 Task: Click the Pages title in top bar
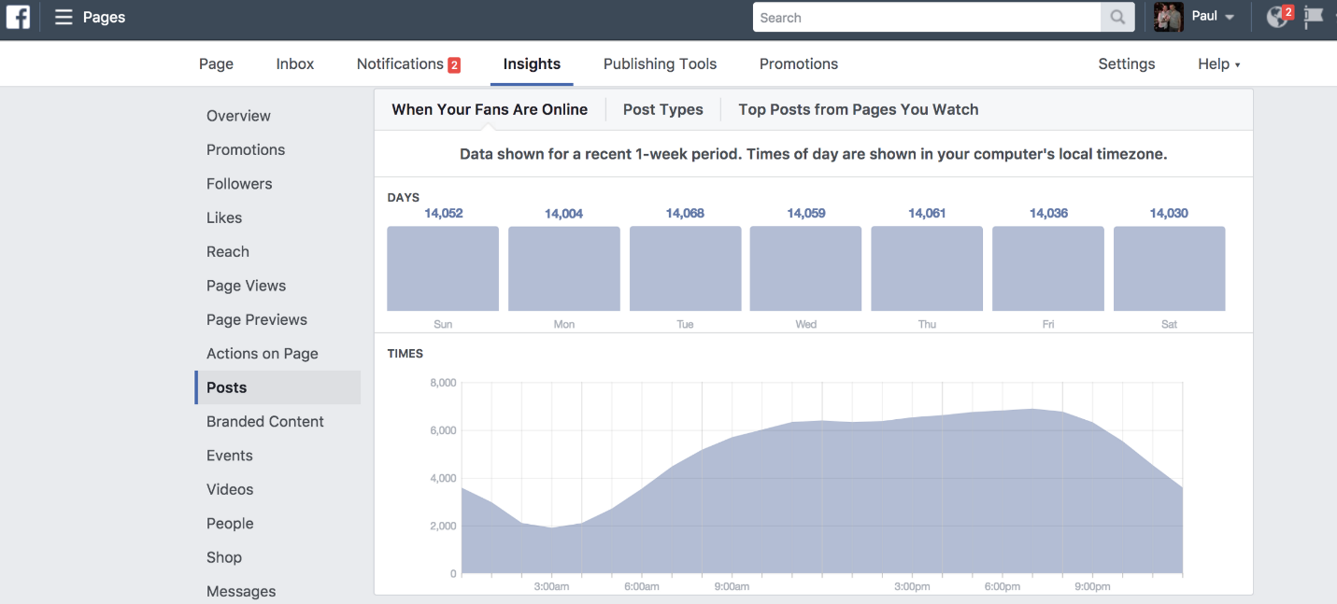pos(104,17)
